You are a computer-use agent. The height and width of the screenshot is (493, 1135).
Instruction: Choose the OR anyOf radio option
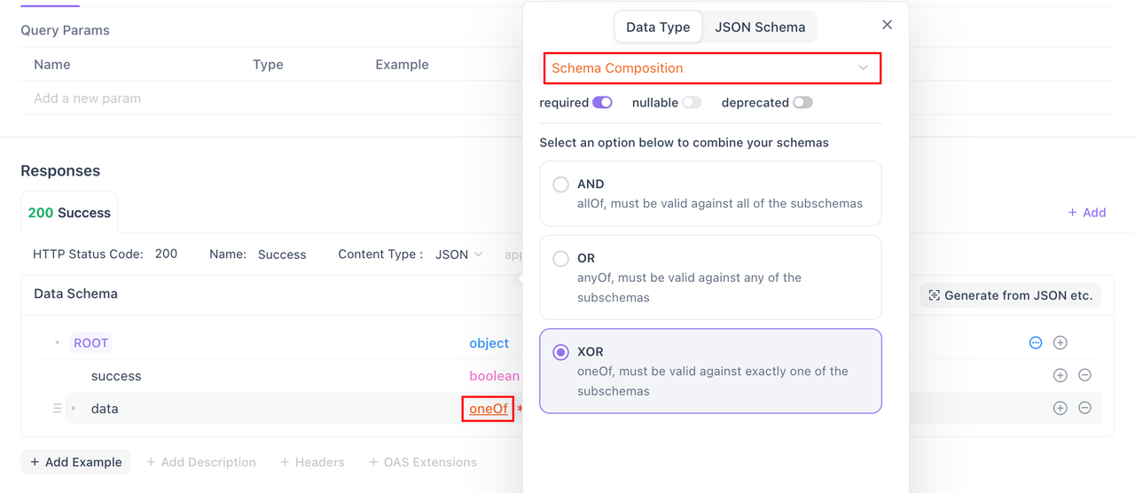coord(560,259)
